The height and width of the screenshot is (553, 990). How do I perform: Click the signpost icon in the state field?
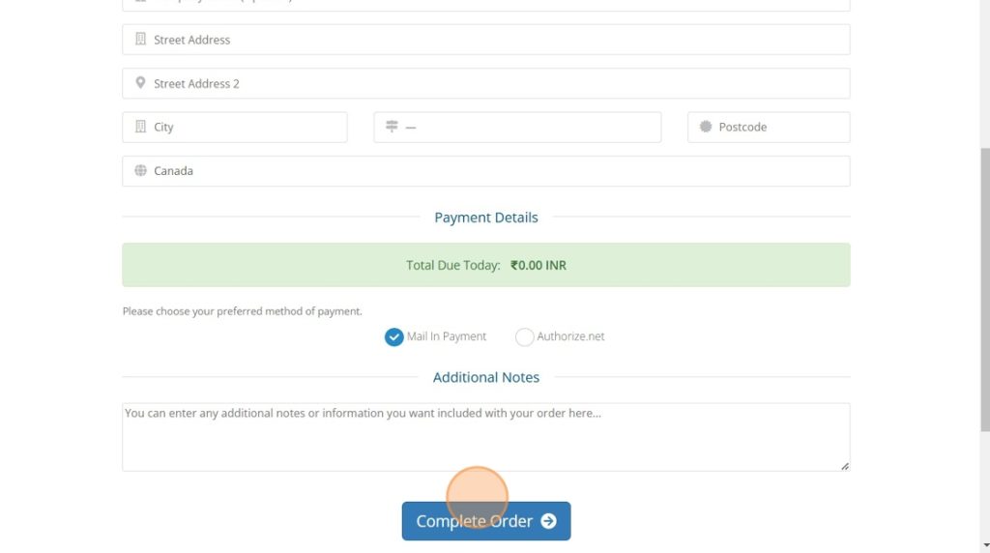click(392, 127)
